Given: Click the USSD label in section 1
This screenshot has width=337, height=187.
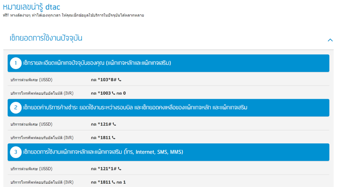Looking at the screenshot, I should 31,80.
